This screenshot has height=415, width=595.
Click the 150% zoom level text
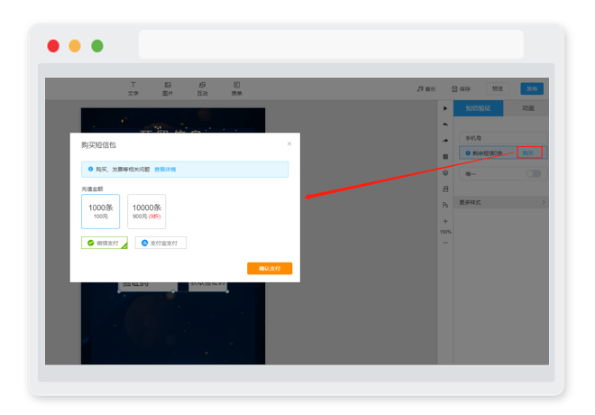(x=445, y=232)
